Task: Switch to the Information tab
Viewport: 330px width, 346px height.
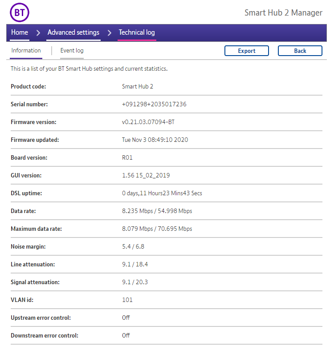Action: point(26,51)
